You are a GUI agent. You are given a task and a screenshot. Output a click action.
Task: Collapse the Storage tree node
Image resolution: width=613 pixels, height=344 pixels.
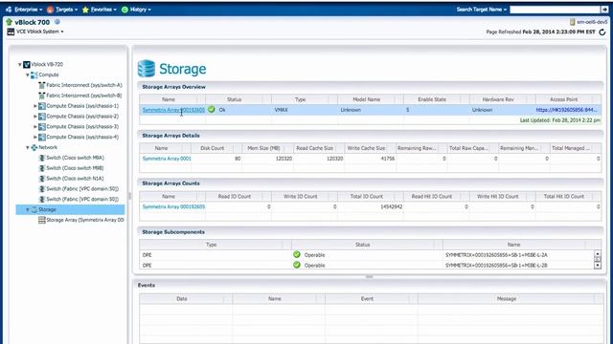point(28,210)
